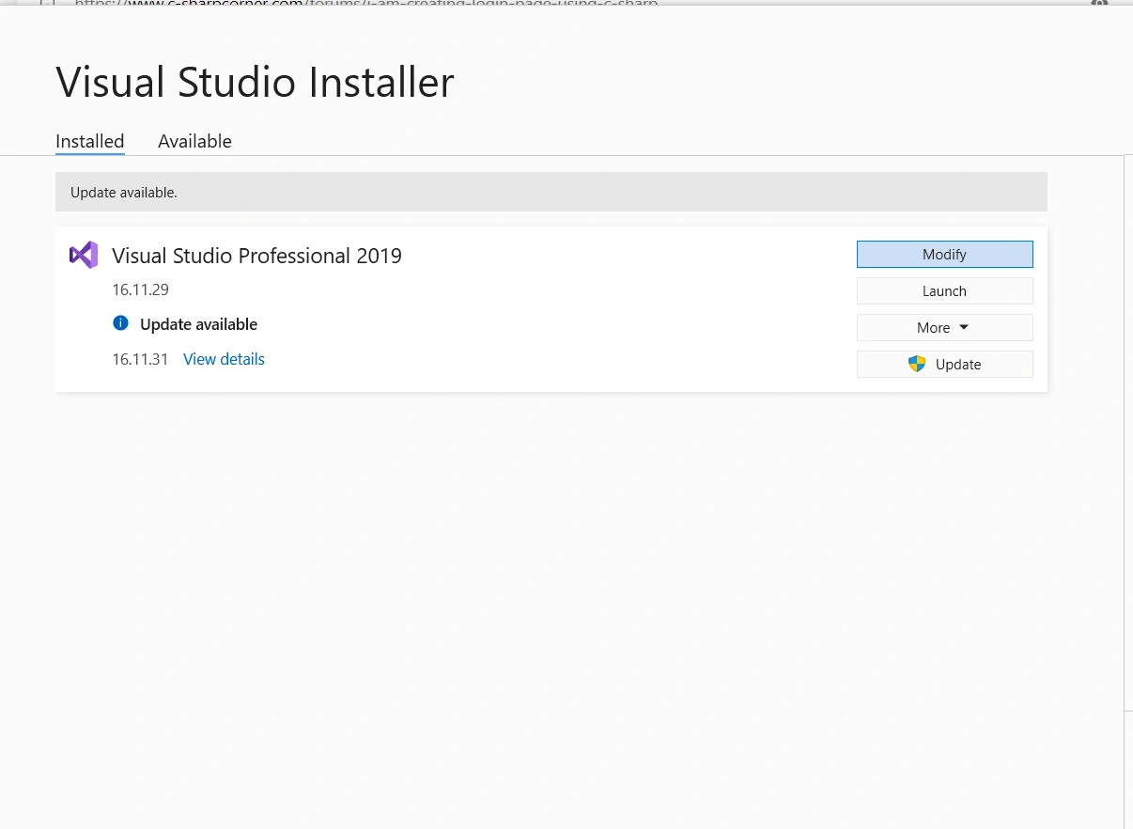
Task: Click the installed version 16.11.29 text
Action: pos(141,289)
